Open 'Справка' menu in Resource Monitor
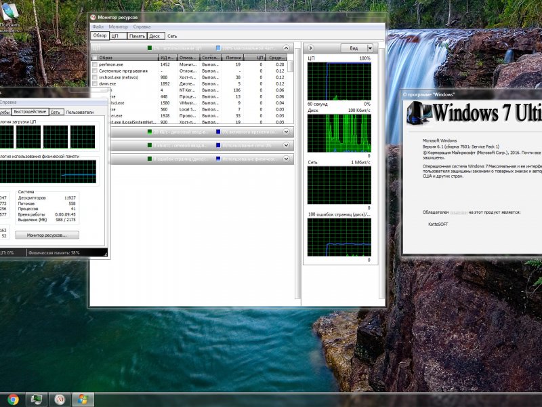 (142, 26)
